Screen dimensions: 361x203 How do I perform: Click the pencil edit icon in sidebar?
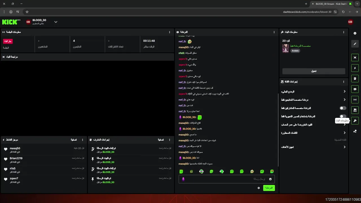[x=355, y=44]
